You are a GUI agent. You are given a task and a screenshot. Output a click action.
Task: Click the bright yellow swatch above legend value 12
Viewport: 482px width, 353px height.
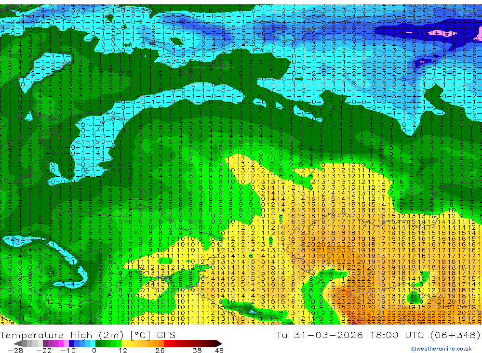124,344
